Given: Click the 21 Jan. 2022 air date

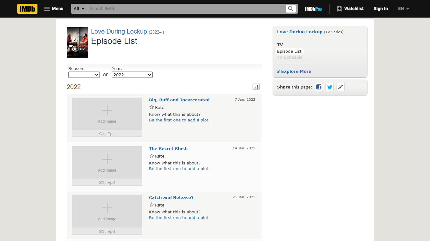Looking at the screenshot, I should 244,197.
